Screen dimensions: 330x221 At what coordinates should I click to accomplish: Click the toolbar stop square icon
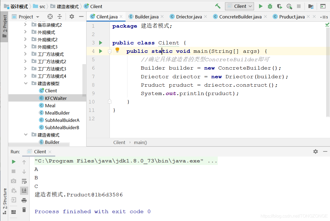[x=299, y=6]
